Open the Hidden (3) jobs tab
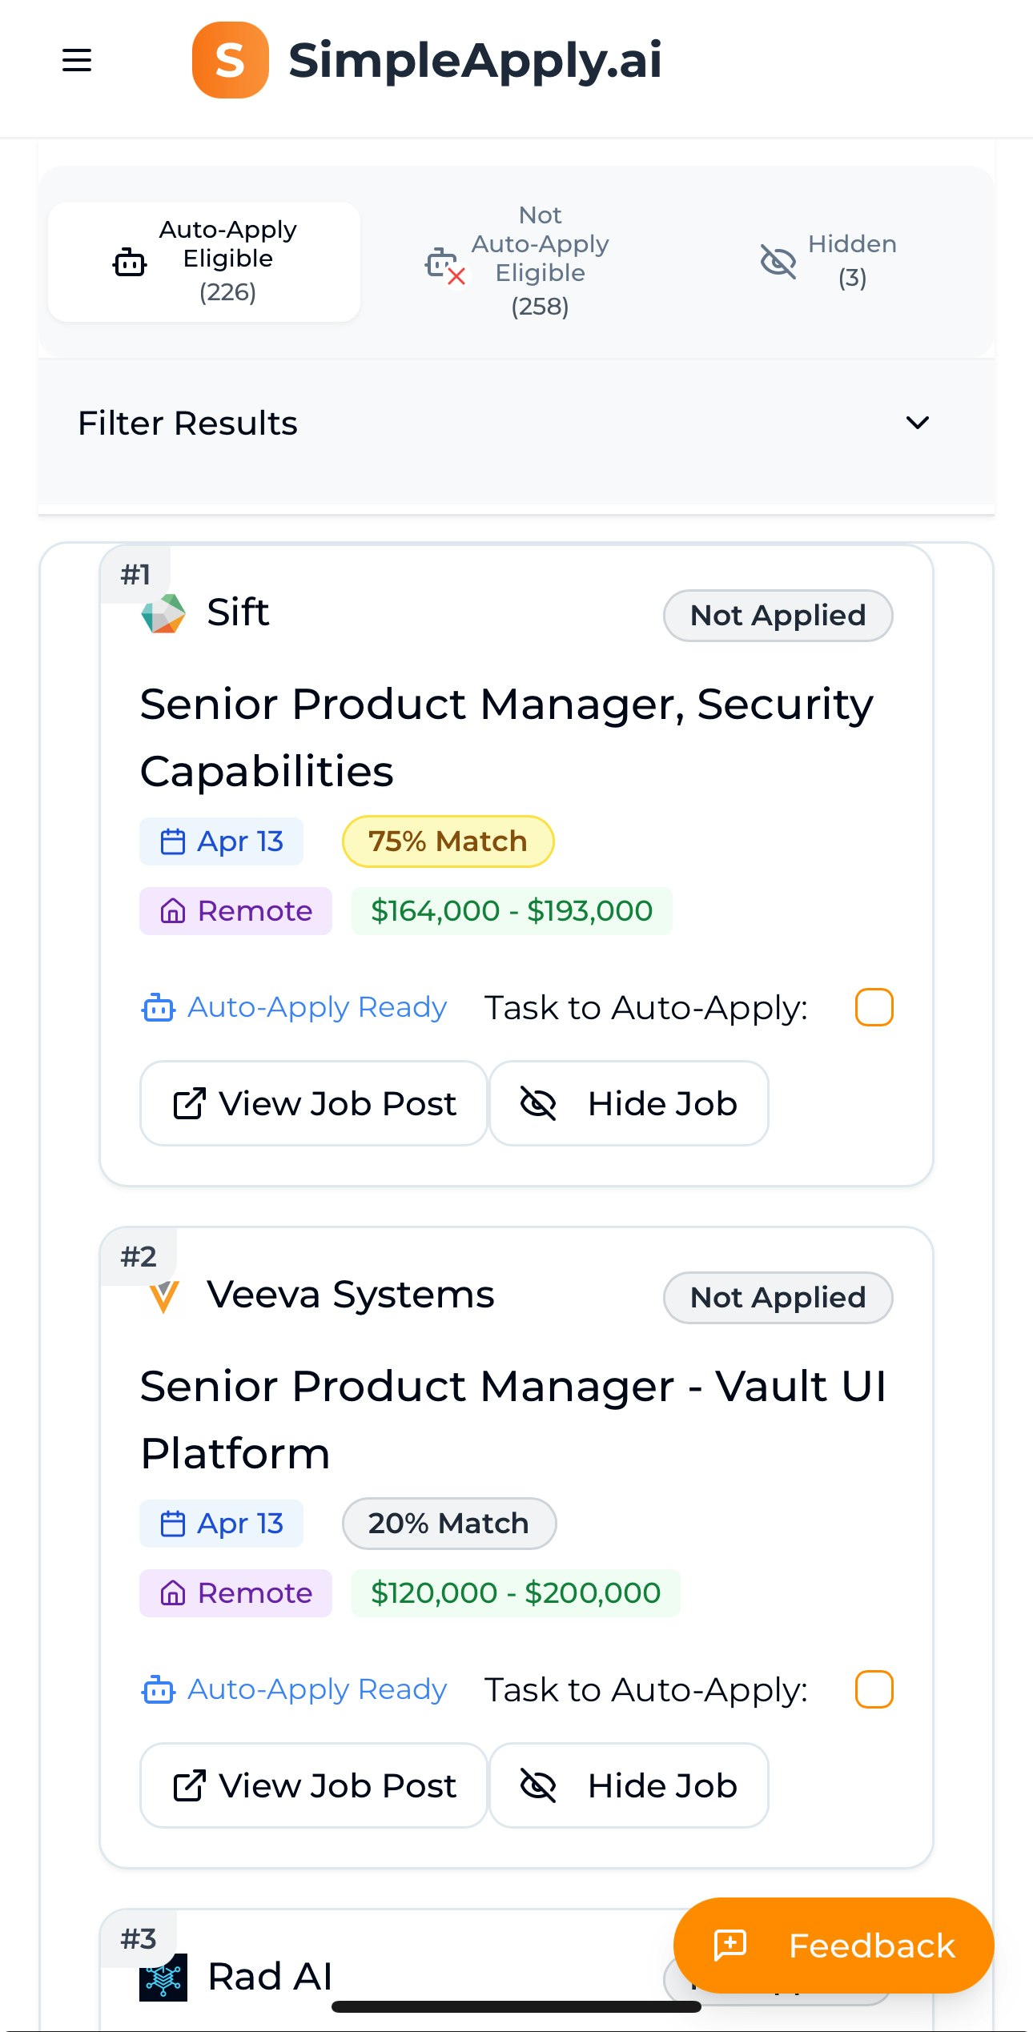 point(828,261)
